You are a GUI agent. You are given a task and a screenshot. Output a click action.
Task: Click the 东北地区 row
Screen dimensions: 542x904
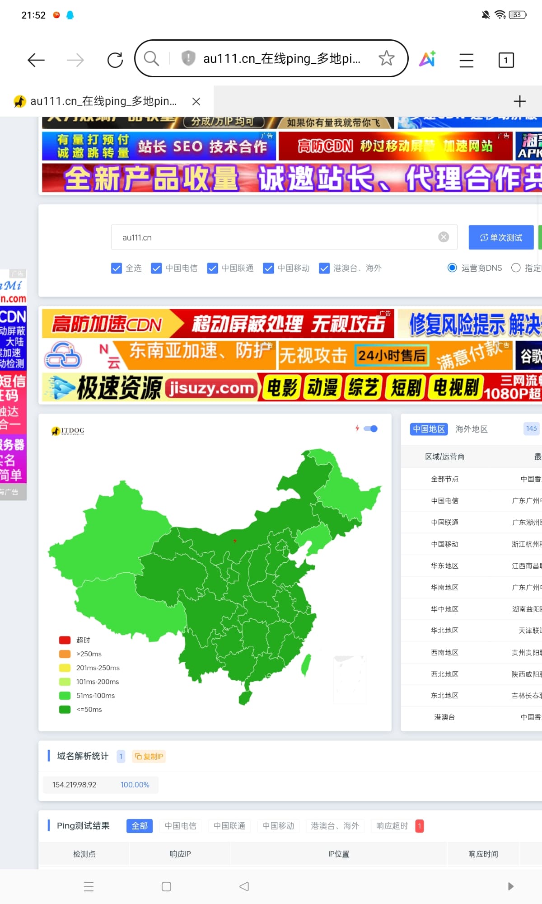point(471,695)
